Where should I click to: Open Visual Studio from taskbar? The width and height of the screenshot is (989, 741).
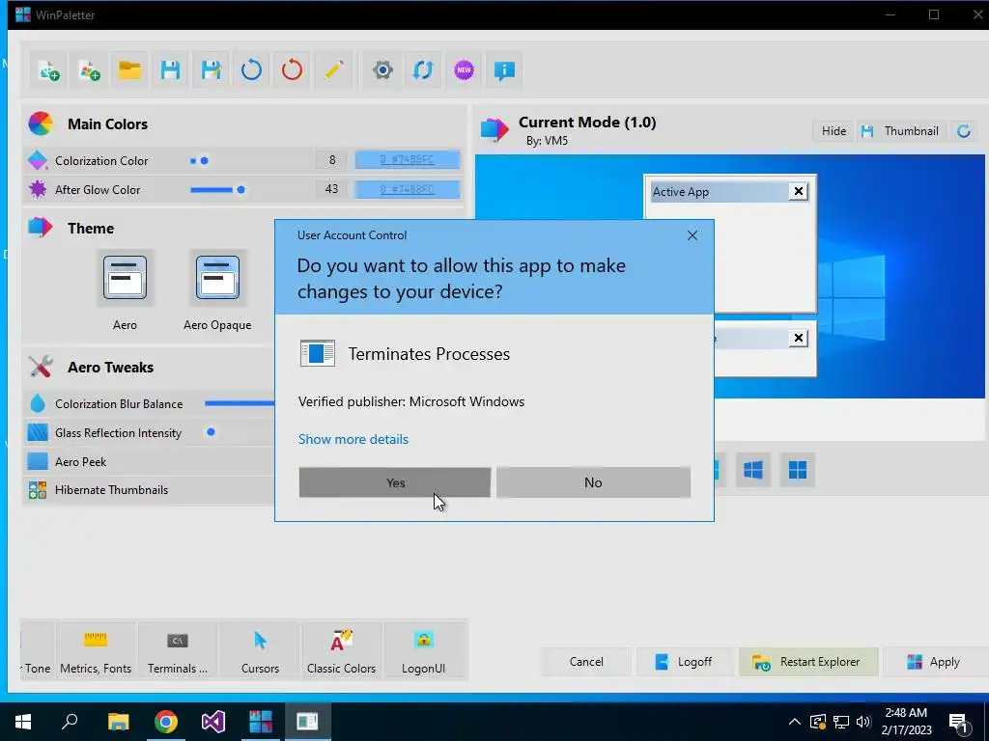tap(213, 722)
